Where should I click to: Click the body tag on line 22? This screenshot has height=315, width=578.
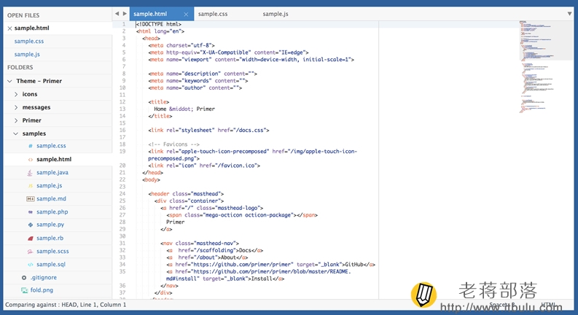(151, 179)
